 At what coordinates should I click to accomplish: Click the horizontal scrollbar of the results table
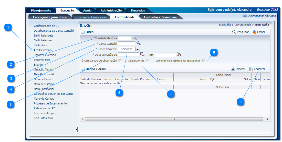click(174, 119)
